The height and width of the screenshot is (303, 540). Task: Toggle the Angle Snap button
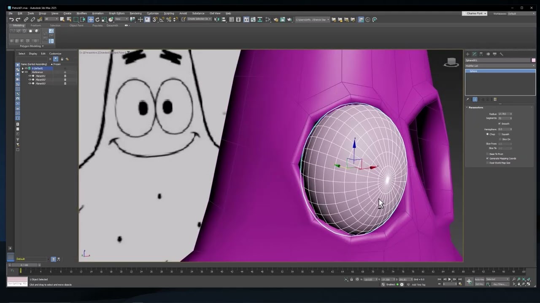click(162, 19)
